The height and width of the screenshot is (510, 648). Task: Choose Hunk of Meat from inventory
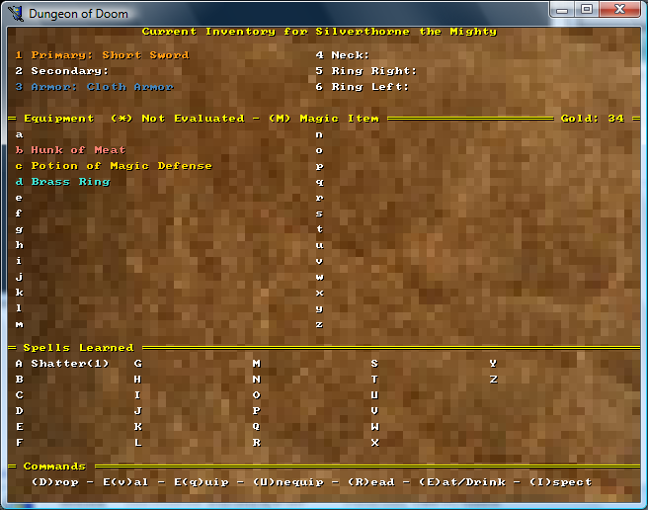pos(77,150)
